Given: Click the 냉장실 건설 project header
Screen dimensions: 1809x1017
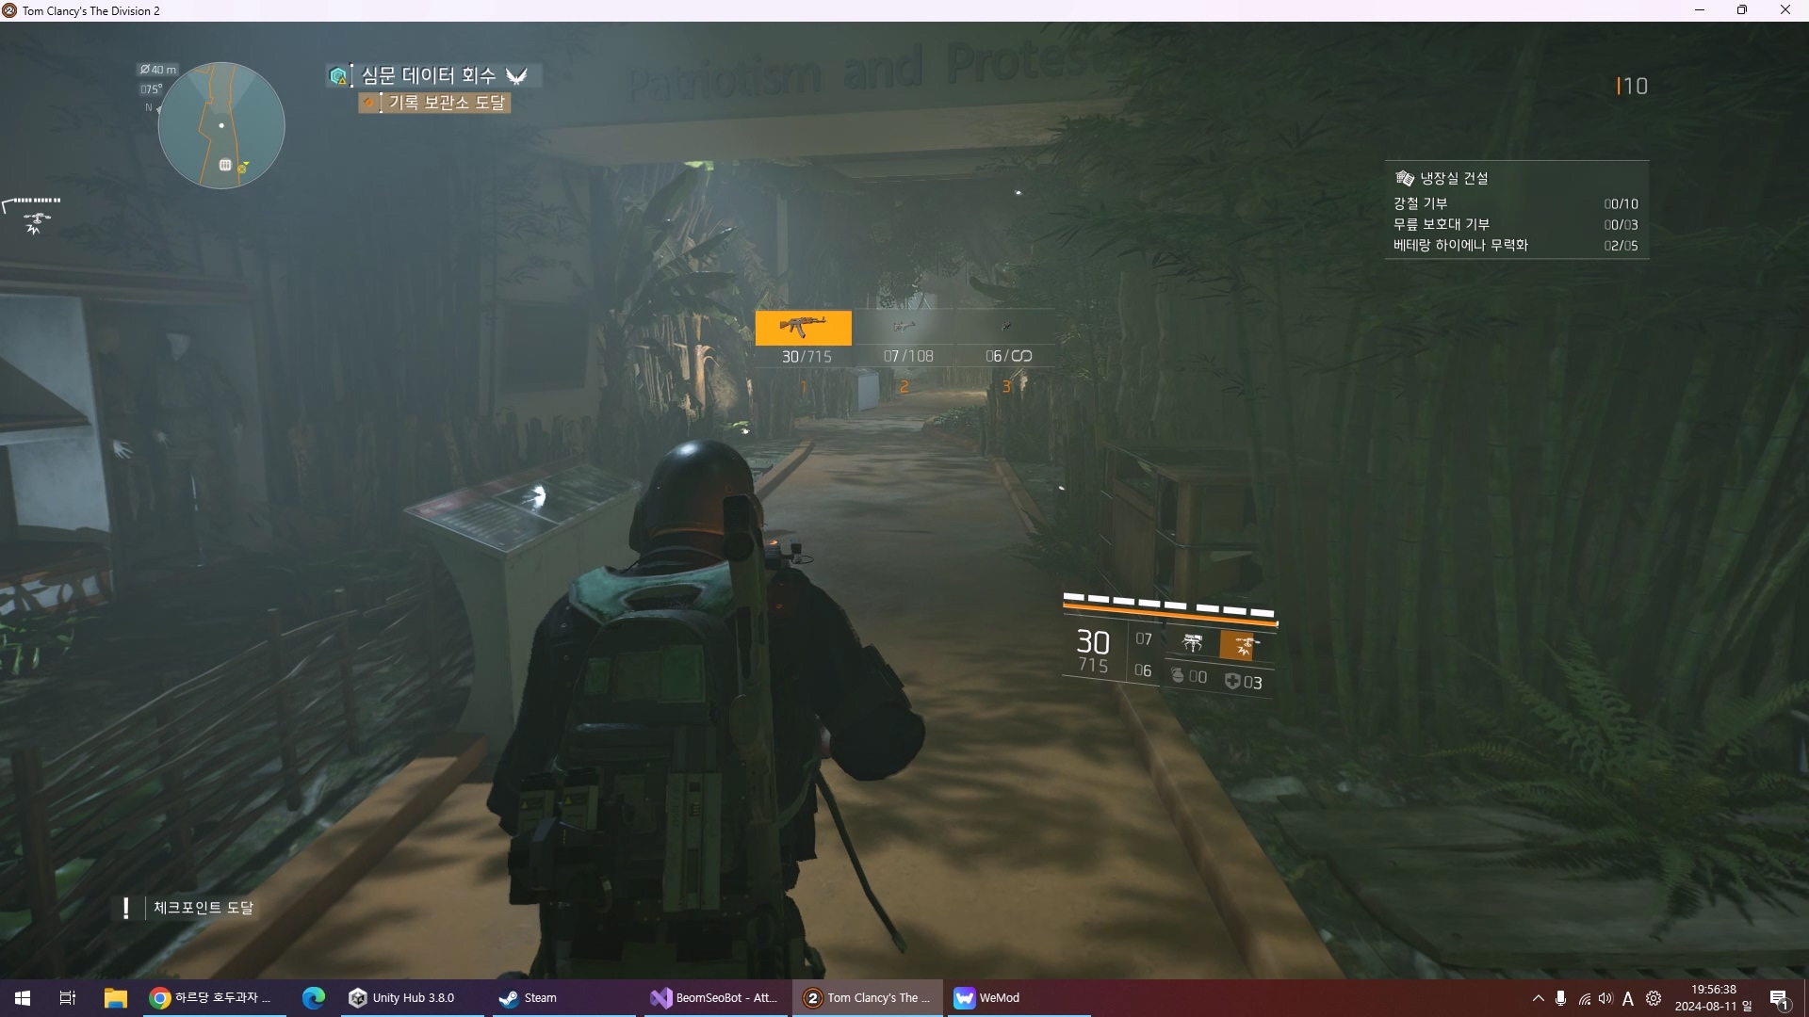Looking at the screenshot, I should [x=1454, y=178].
